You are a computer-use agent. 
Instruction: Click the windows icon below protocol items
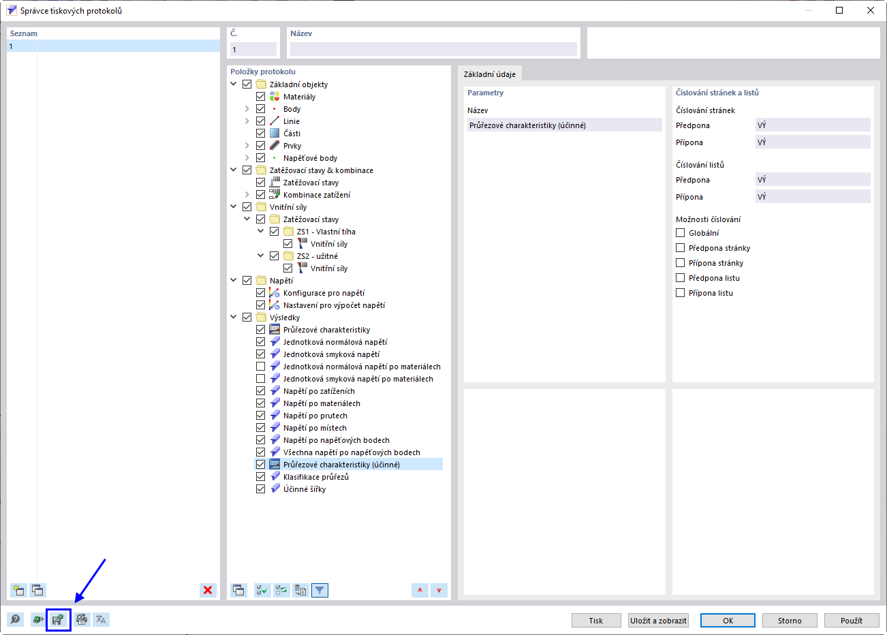(x=238, y=590)
